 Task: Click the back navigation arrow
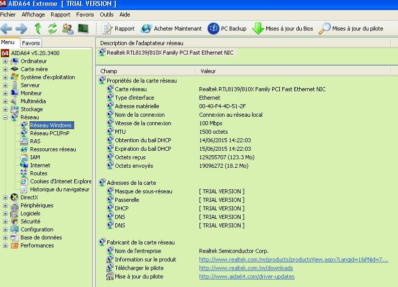coord(7,29)
